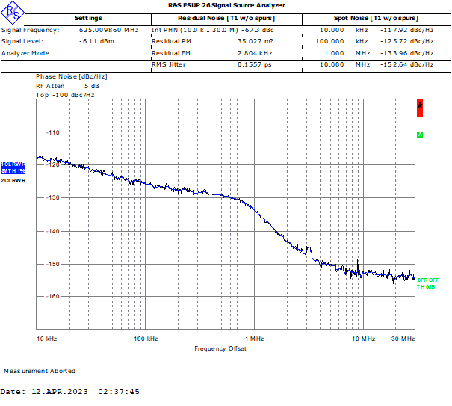452x406 pixels.
Task: Click the Residual FM label
Action: coord(171,53)
